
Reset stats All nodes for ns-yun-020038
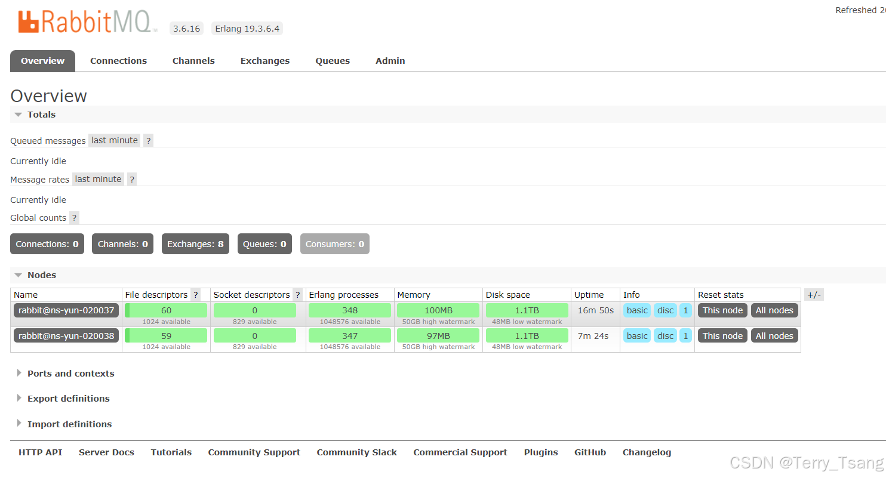coord(774,336)
